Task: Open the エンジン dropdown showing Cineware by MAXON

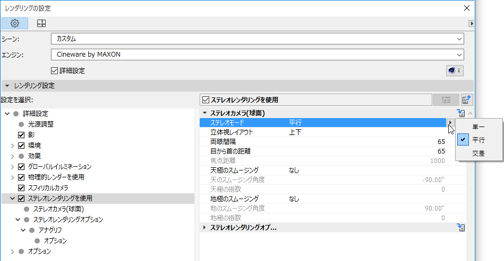Action: (257, 55)
